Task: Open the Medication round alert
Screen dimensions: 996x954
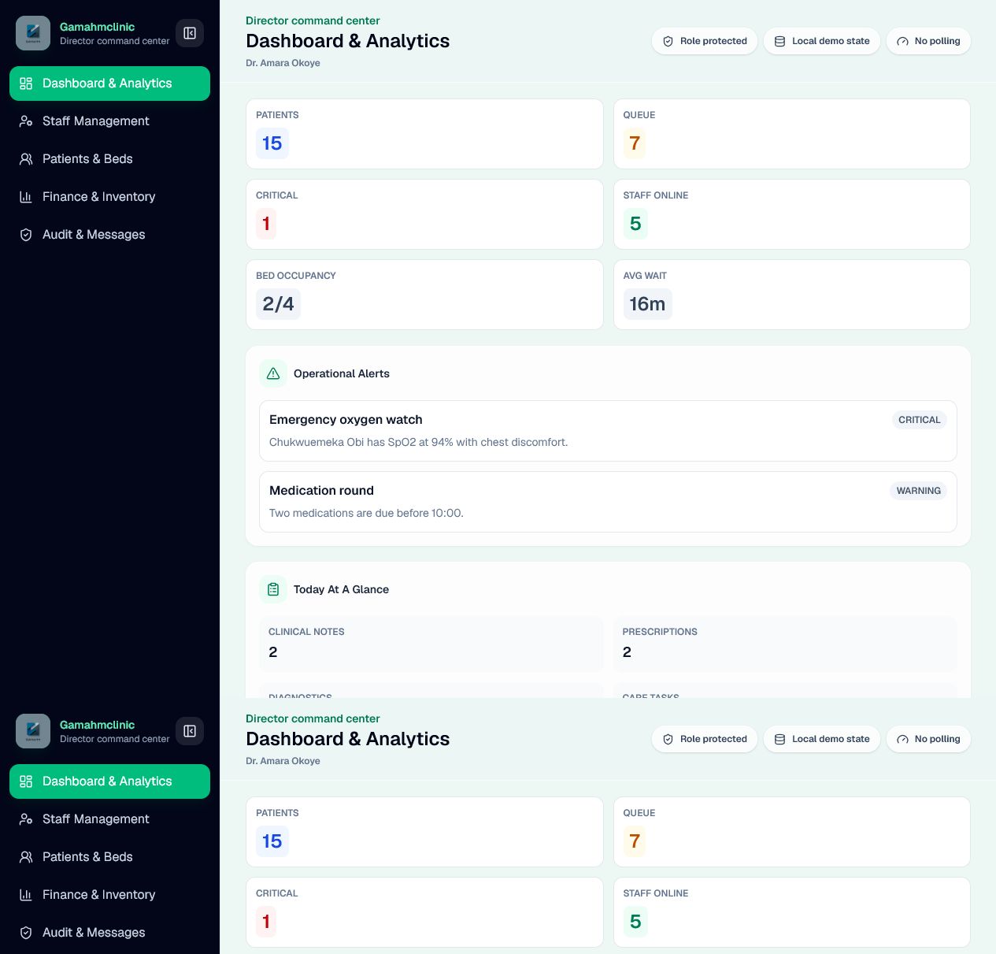Action: tap(608, 502)
